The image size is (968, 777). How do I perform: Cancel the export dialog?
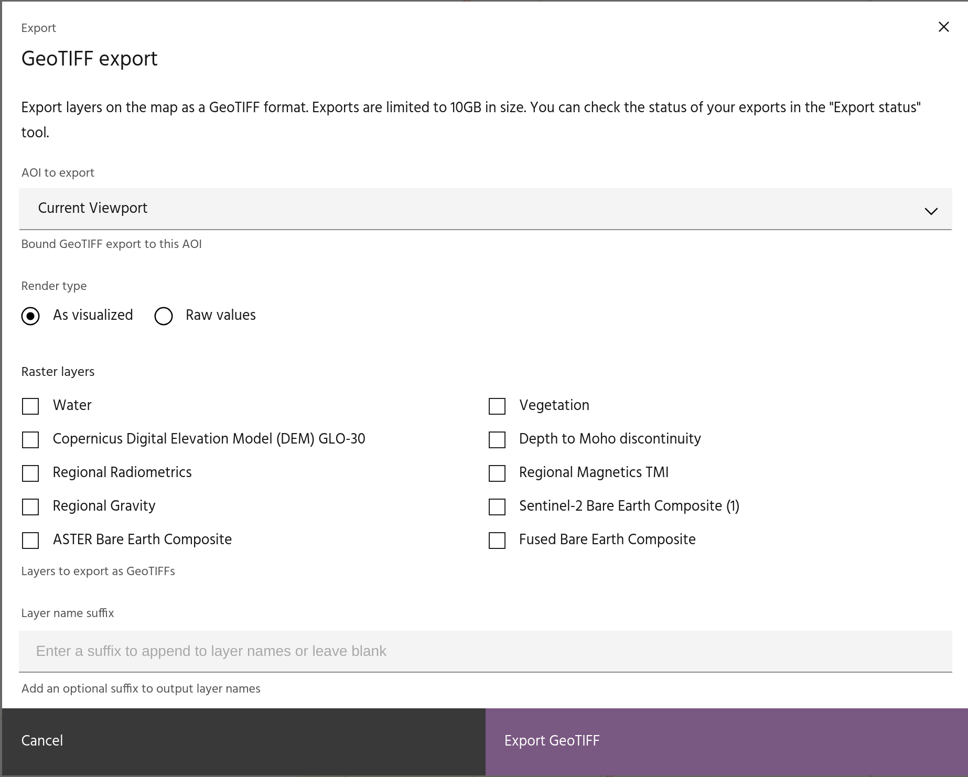243,741
